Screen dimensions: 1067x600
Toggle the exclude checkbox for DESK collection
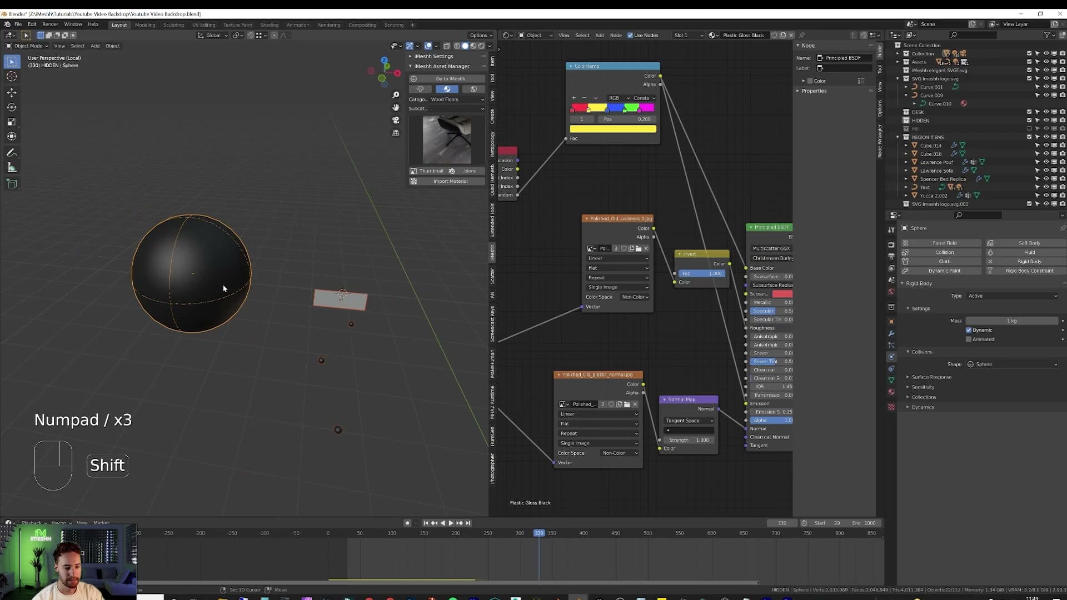[1029, 112]
